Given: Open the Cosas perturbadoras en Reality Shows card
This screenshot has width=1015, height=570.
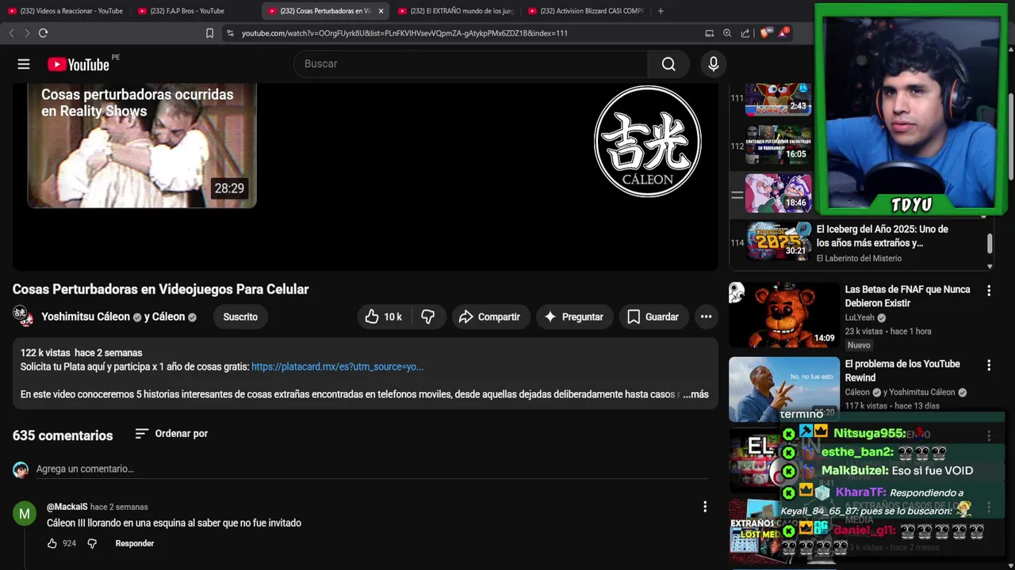Looking at the screenshot, I should point(142,145).
